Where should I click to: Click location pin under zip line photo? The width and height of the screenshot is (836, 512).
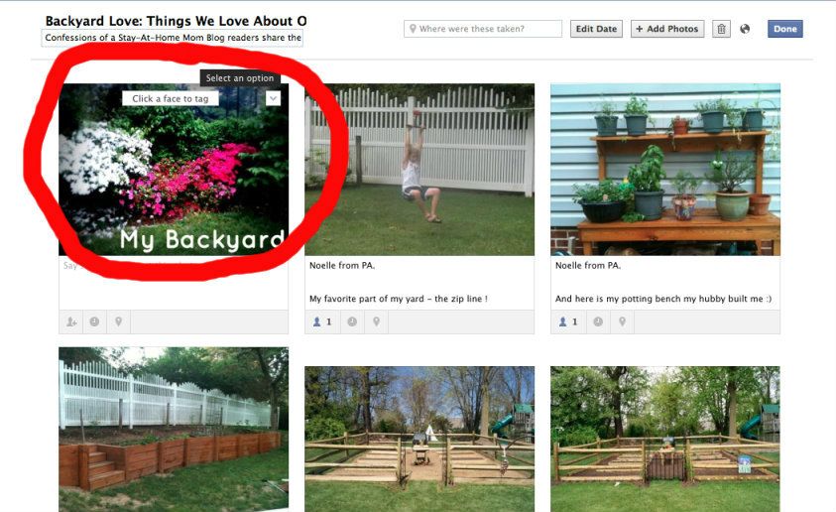[377, 321]
